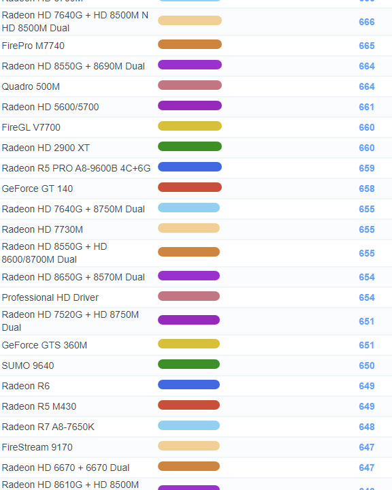Image resolution: width=392 pixels, height=490 pixels.
Task: Select Radeon HD 7520G + HD 8750M Dual
Action: coord(70,321)
